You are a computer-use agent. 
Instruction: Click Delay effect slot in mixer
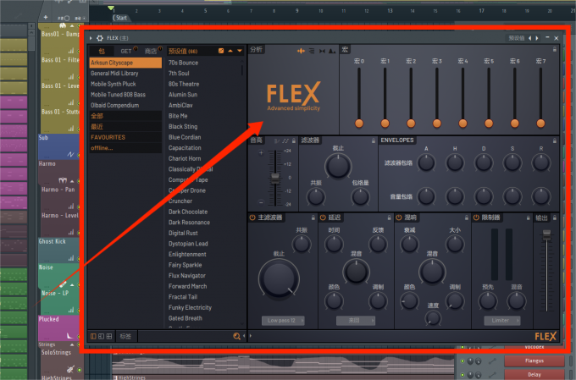coord(534,374)
